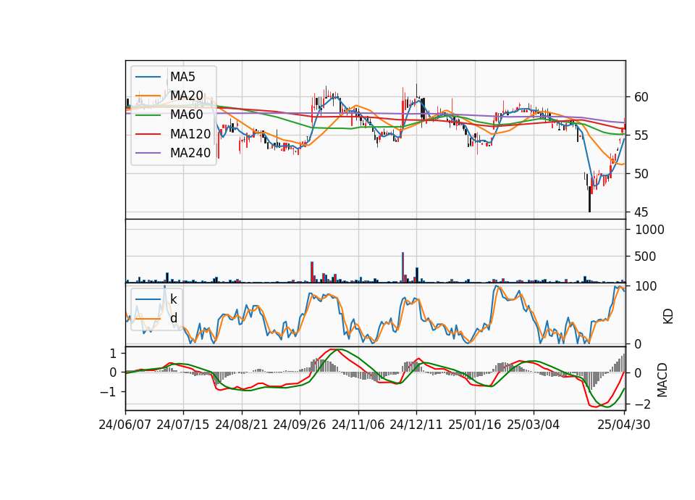Click the 24/11/06 date axis label
The image size is (695, 500).
click(x=358, y=425)
